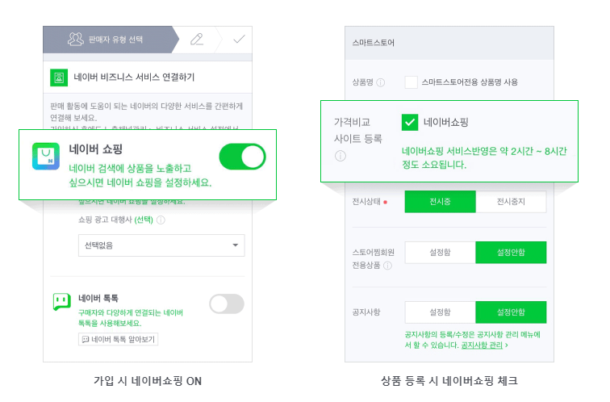Click the checkmark step icon
The image size is (610, 402).
tap(239, 38)
